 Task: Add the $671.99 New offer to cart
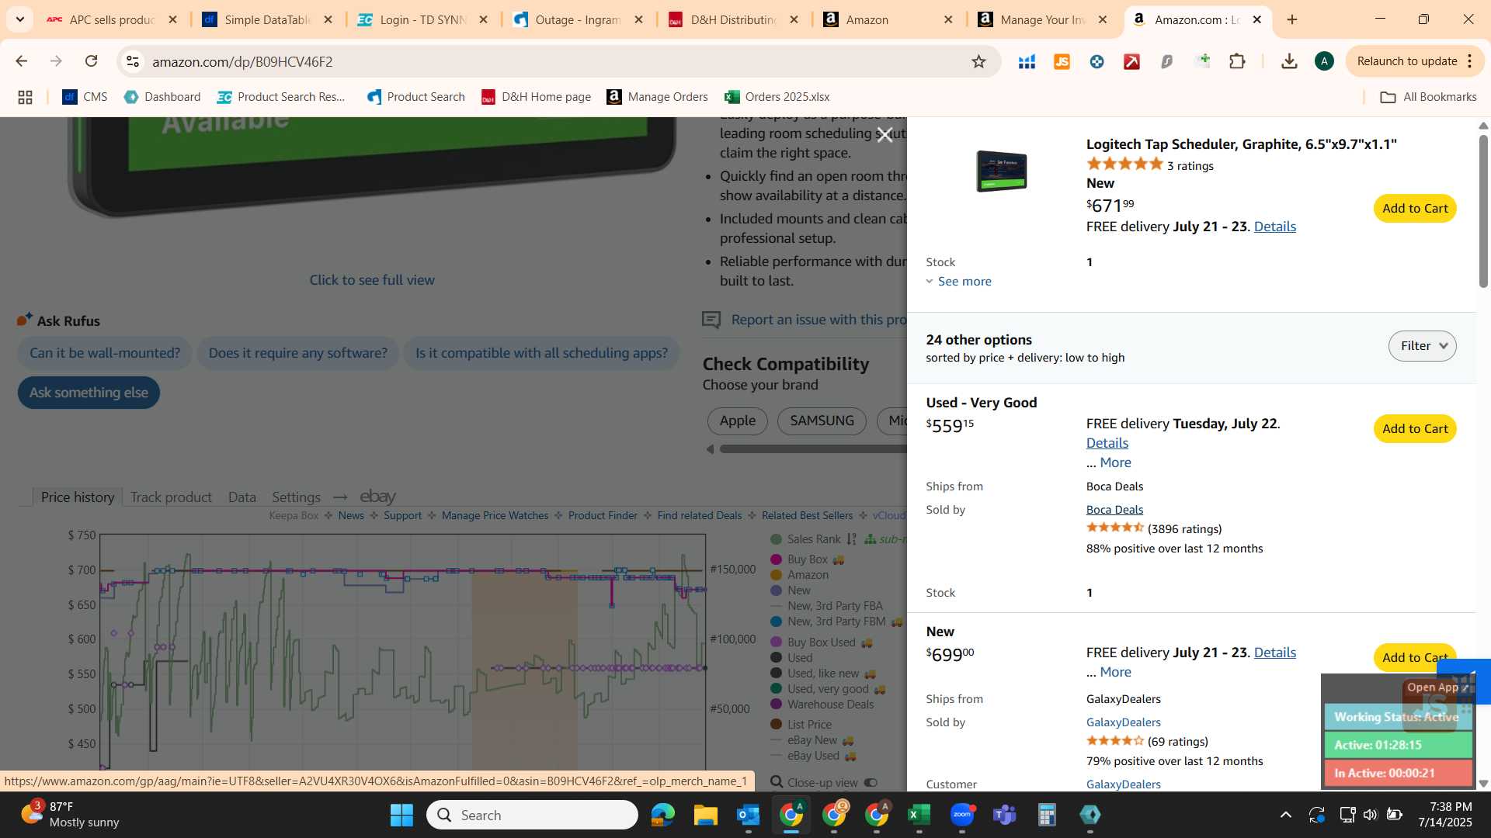point(1415,209)
